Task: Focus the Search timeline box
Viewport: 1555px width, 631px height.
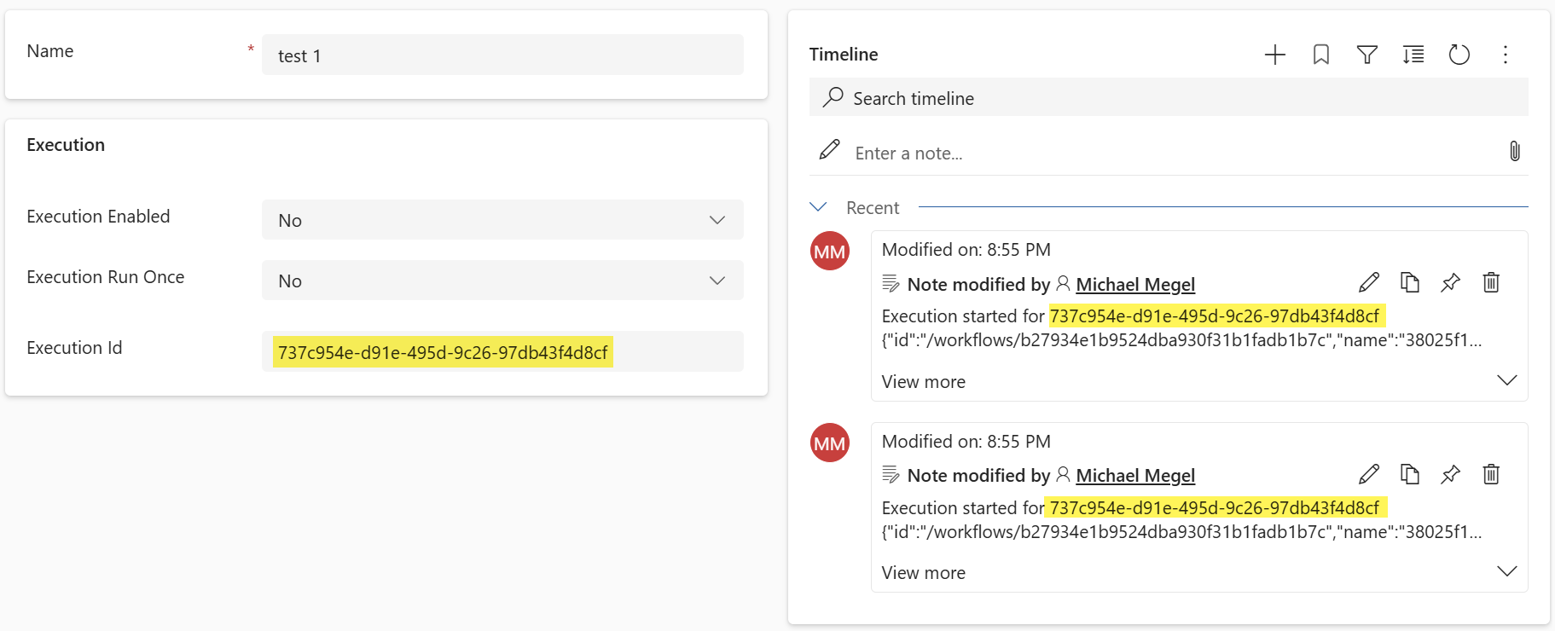Action: 1169,98
